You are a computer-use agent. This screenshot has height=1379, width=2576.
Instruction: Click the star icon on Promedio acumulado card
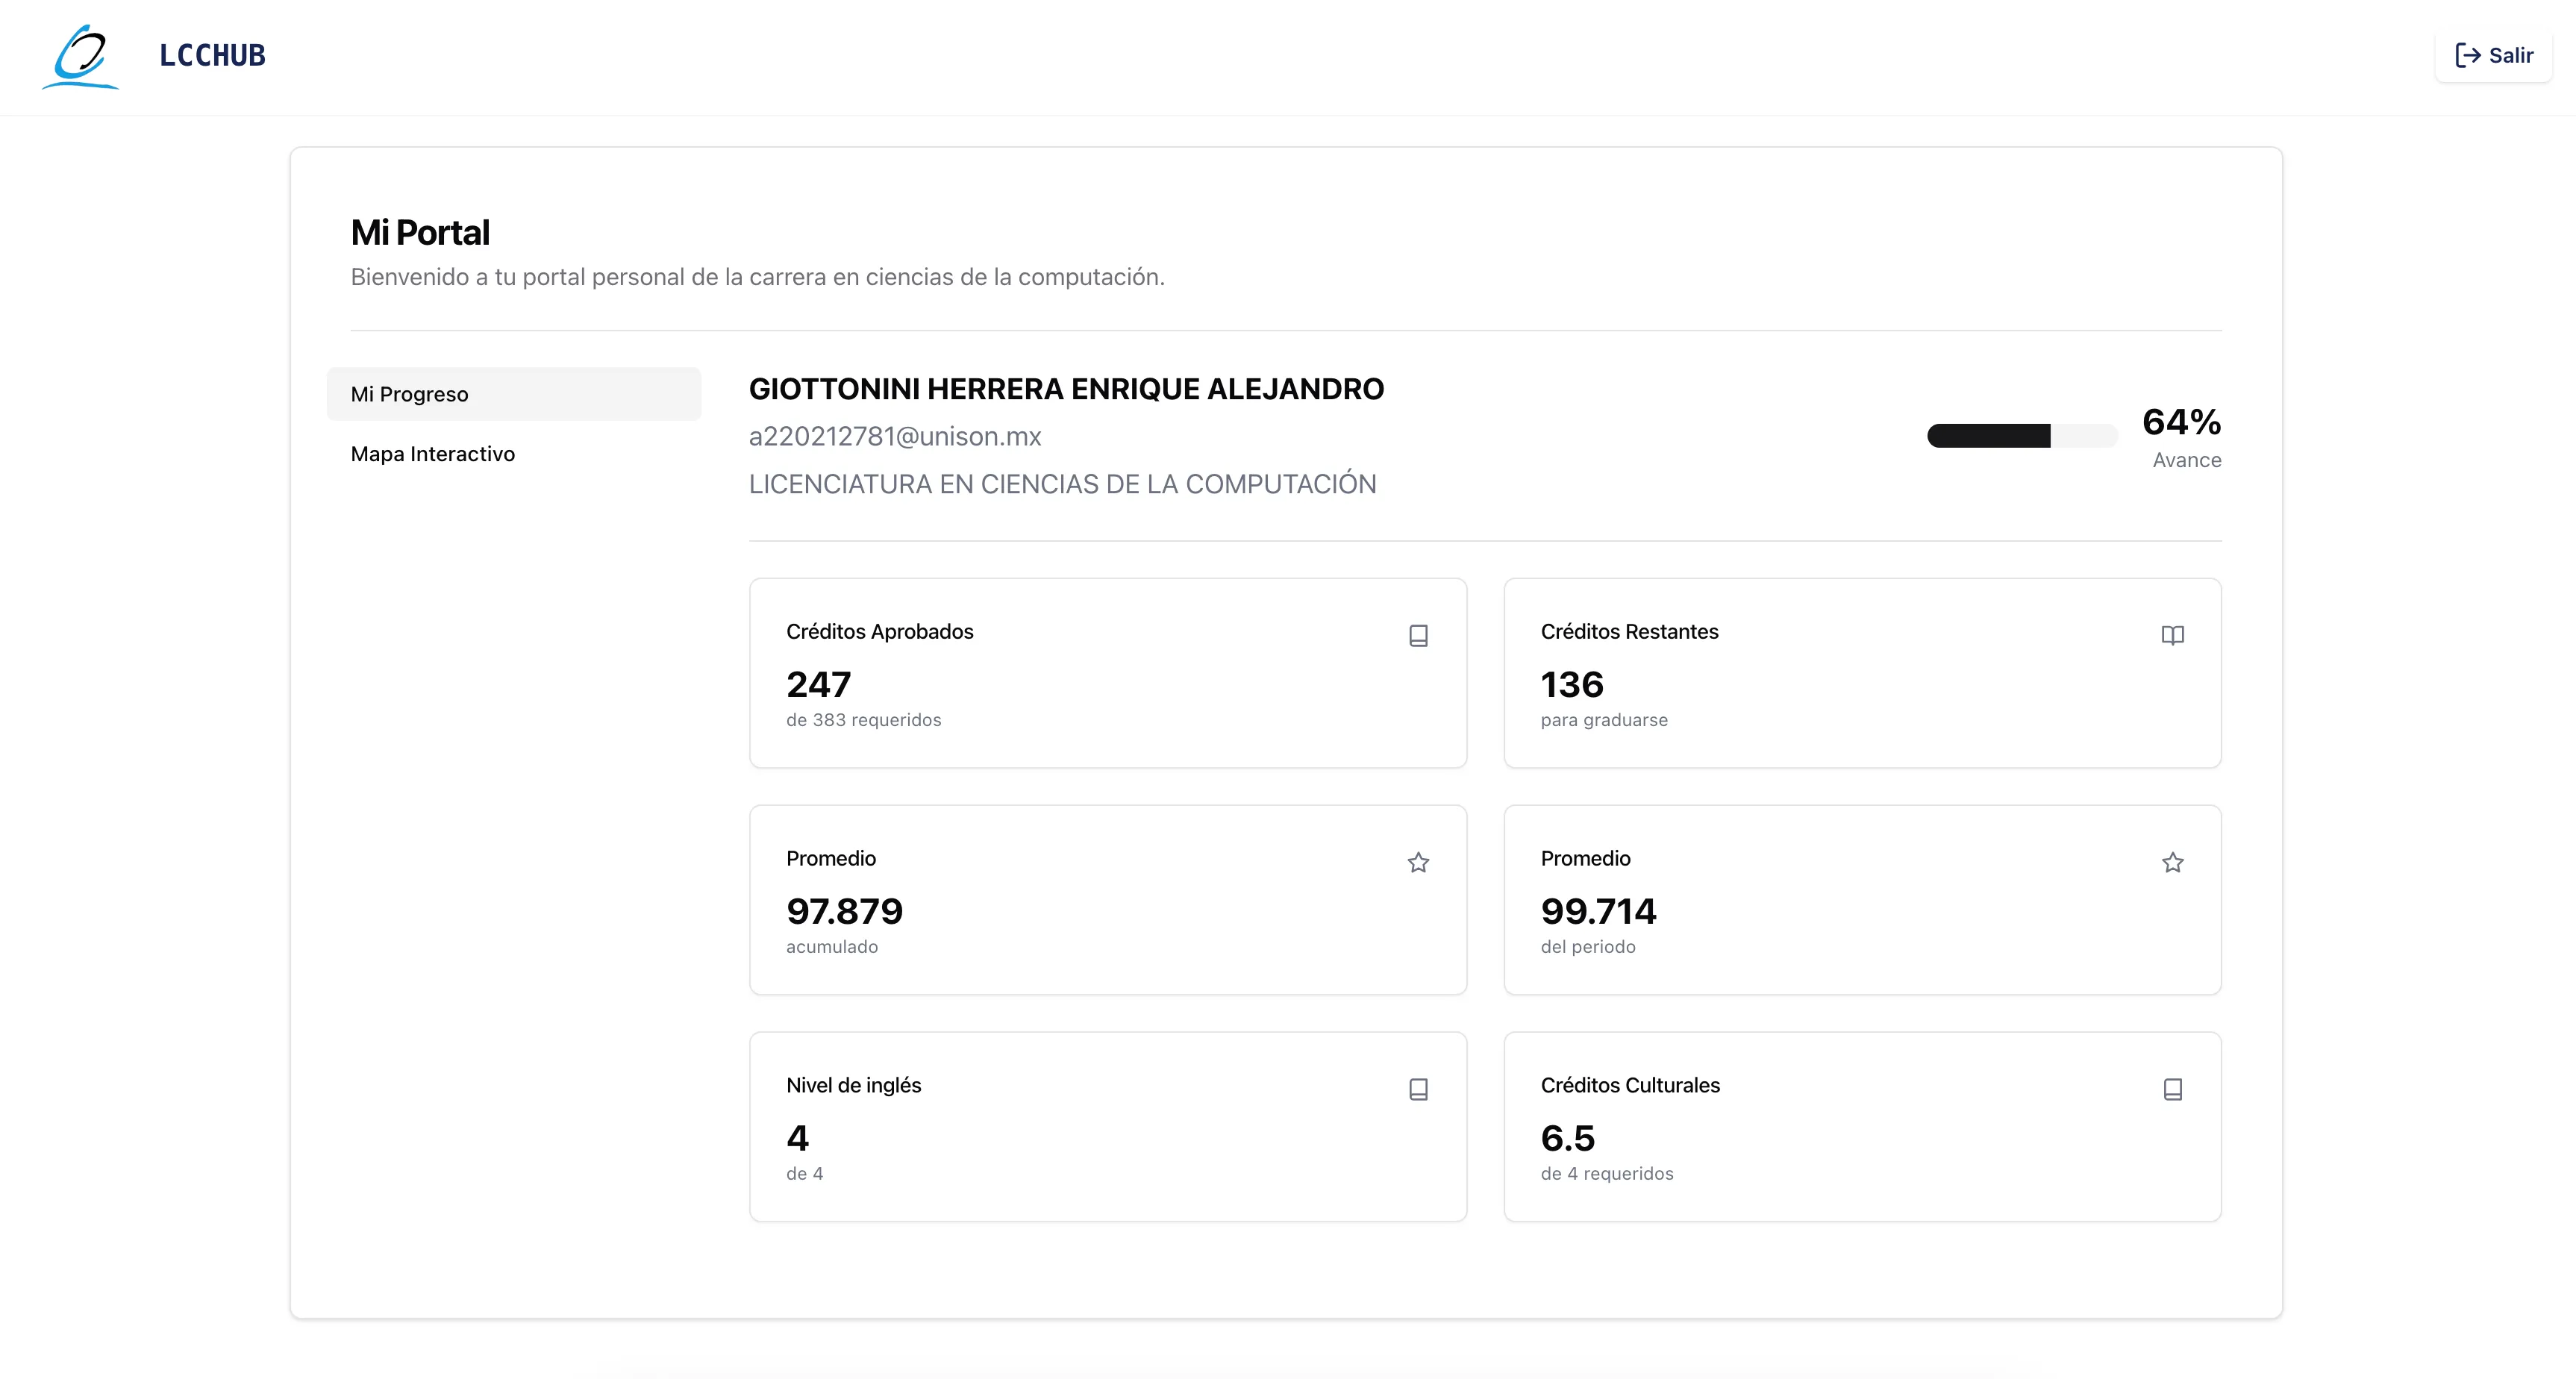point(1418,862)
